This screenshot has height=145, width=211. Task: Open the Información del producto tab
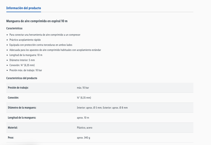coord(23,8)
